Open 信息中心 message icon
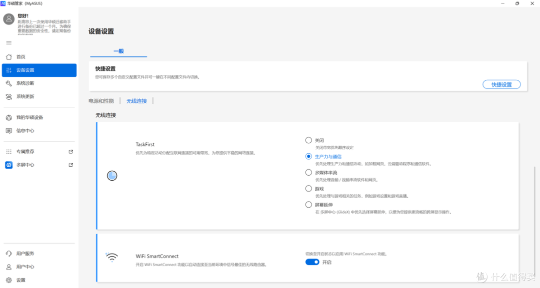540x288 pixels. point(9,131)
